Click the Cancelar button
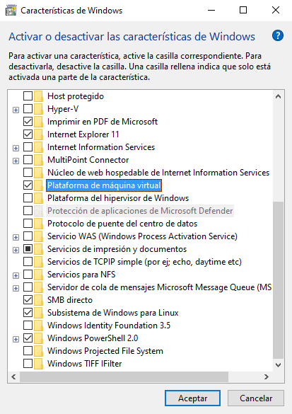 pos(256,398)
